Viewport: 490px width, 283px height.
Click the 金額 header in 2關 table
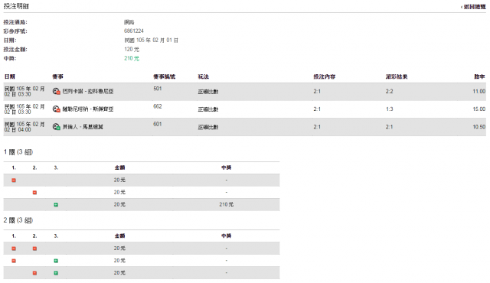click(119, 236)
